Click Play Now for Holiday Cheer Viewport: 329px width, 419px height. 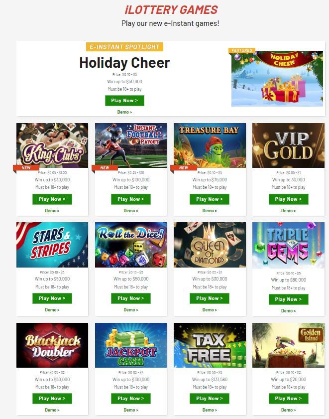(x=124, y=101)
